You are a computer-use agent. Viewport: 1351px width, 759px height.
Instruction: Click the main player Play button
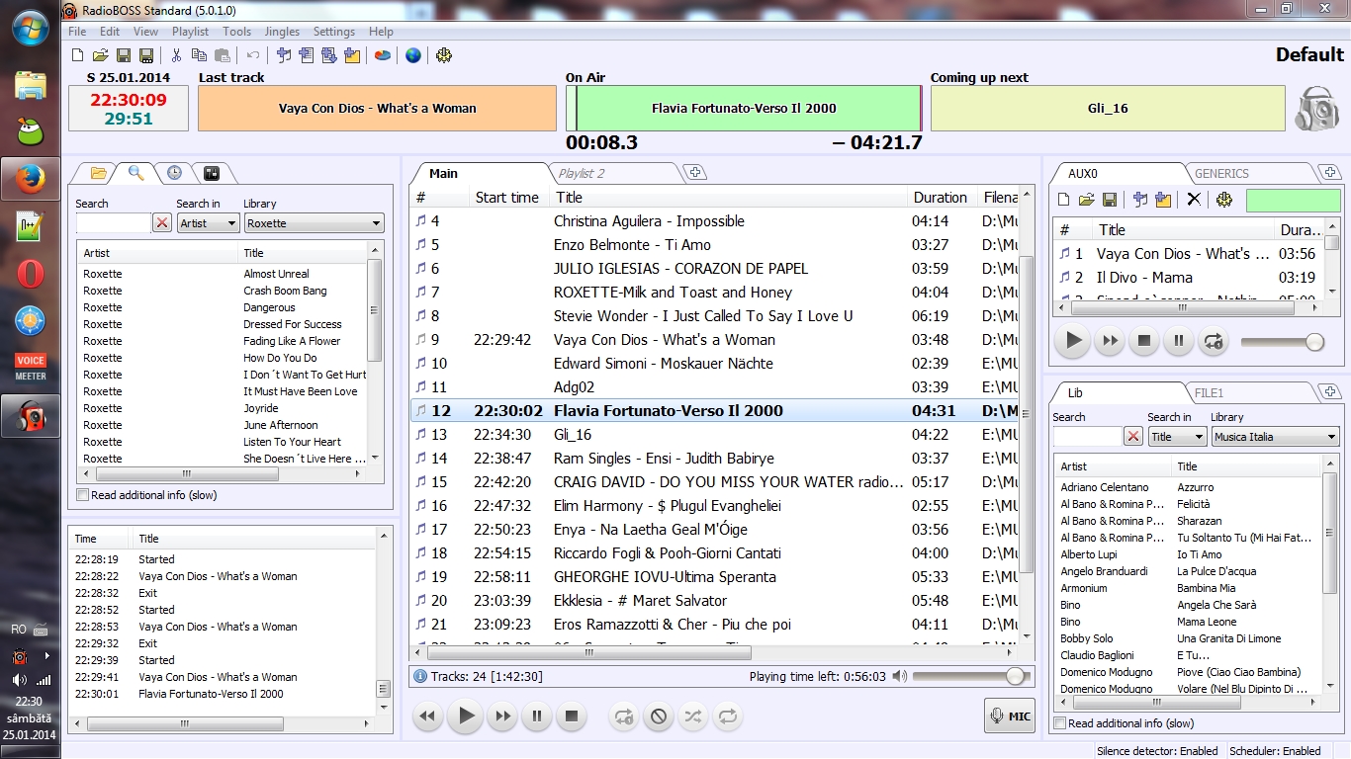pyautogui.click(x=466, y=716)
